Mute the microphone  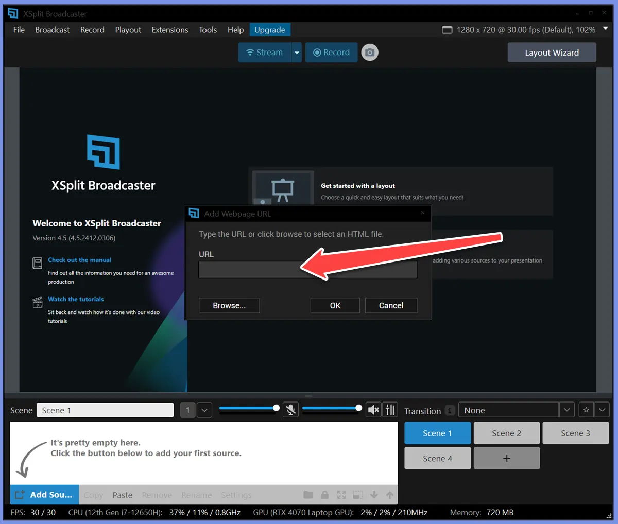[x=290, y=409]
